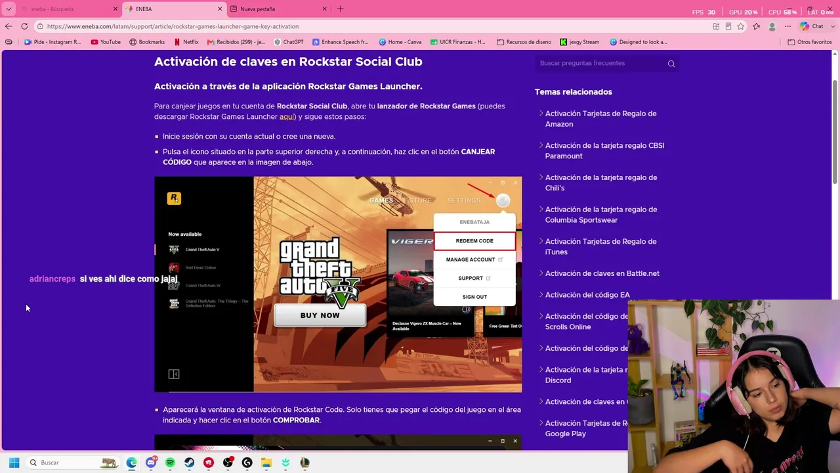Open the CBSI Paramount gift card topic

click(604, 151)
